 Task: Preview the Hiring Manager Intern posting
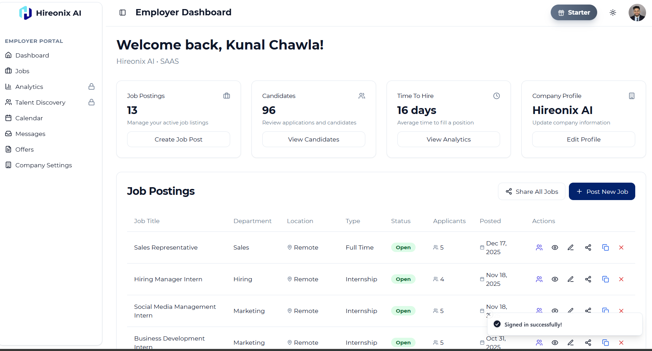tap(555, 279)
